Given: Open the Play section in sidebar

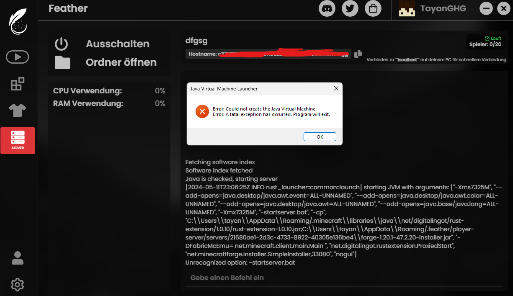Looking at the screenshot, I should [x=18, y=57].
